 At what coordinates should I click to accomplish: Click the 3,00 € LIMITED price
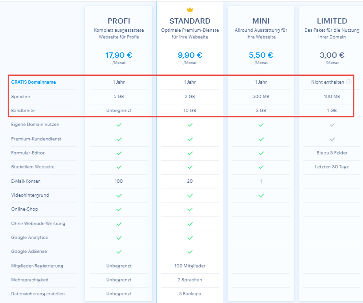coord(332,55)
